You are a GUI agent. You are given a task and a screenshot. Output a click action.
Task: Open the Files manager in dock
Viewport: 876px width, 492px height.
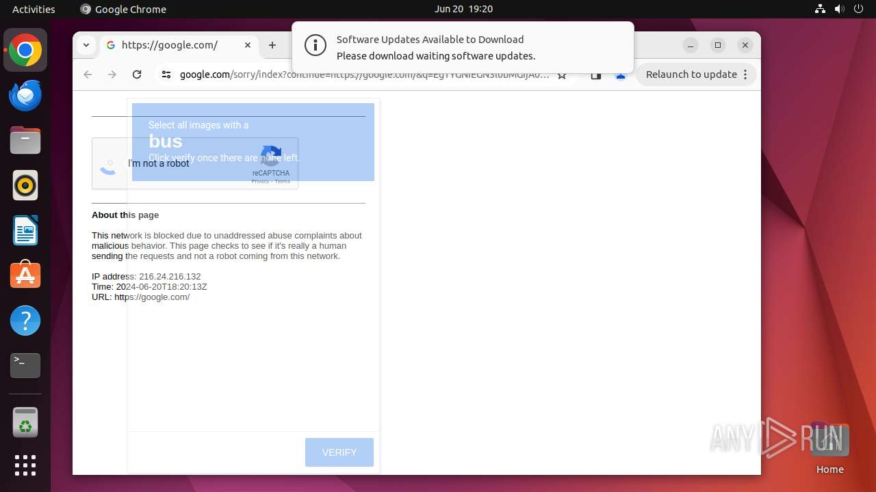(x=25, y=140)
